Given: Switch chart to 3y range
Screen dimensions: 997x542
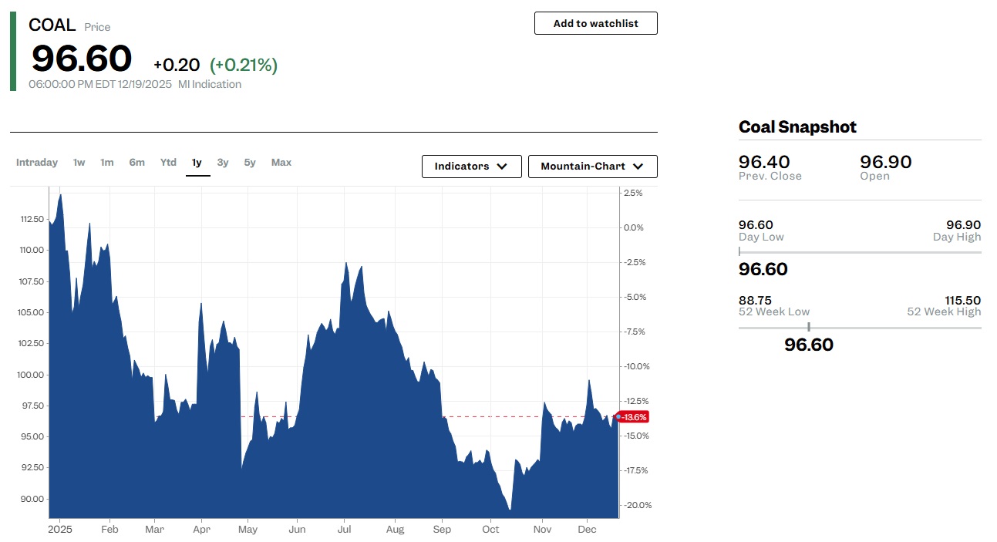Looking at the screenshot, I should tap(223, 163).
